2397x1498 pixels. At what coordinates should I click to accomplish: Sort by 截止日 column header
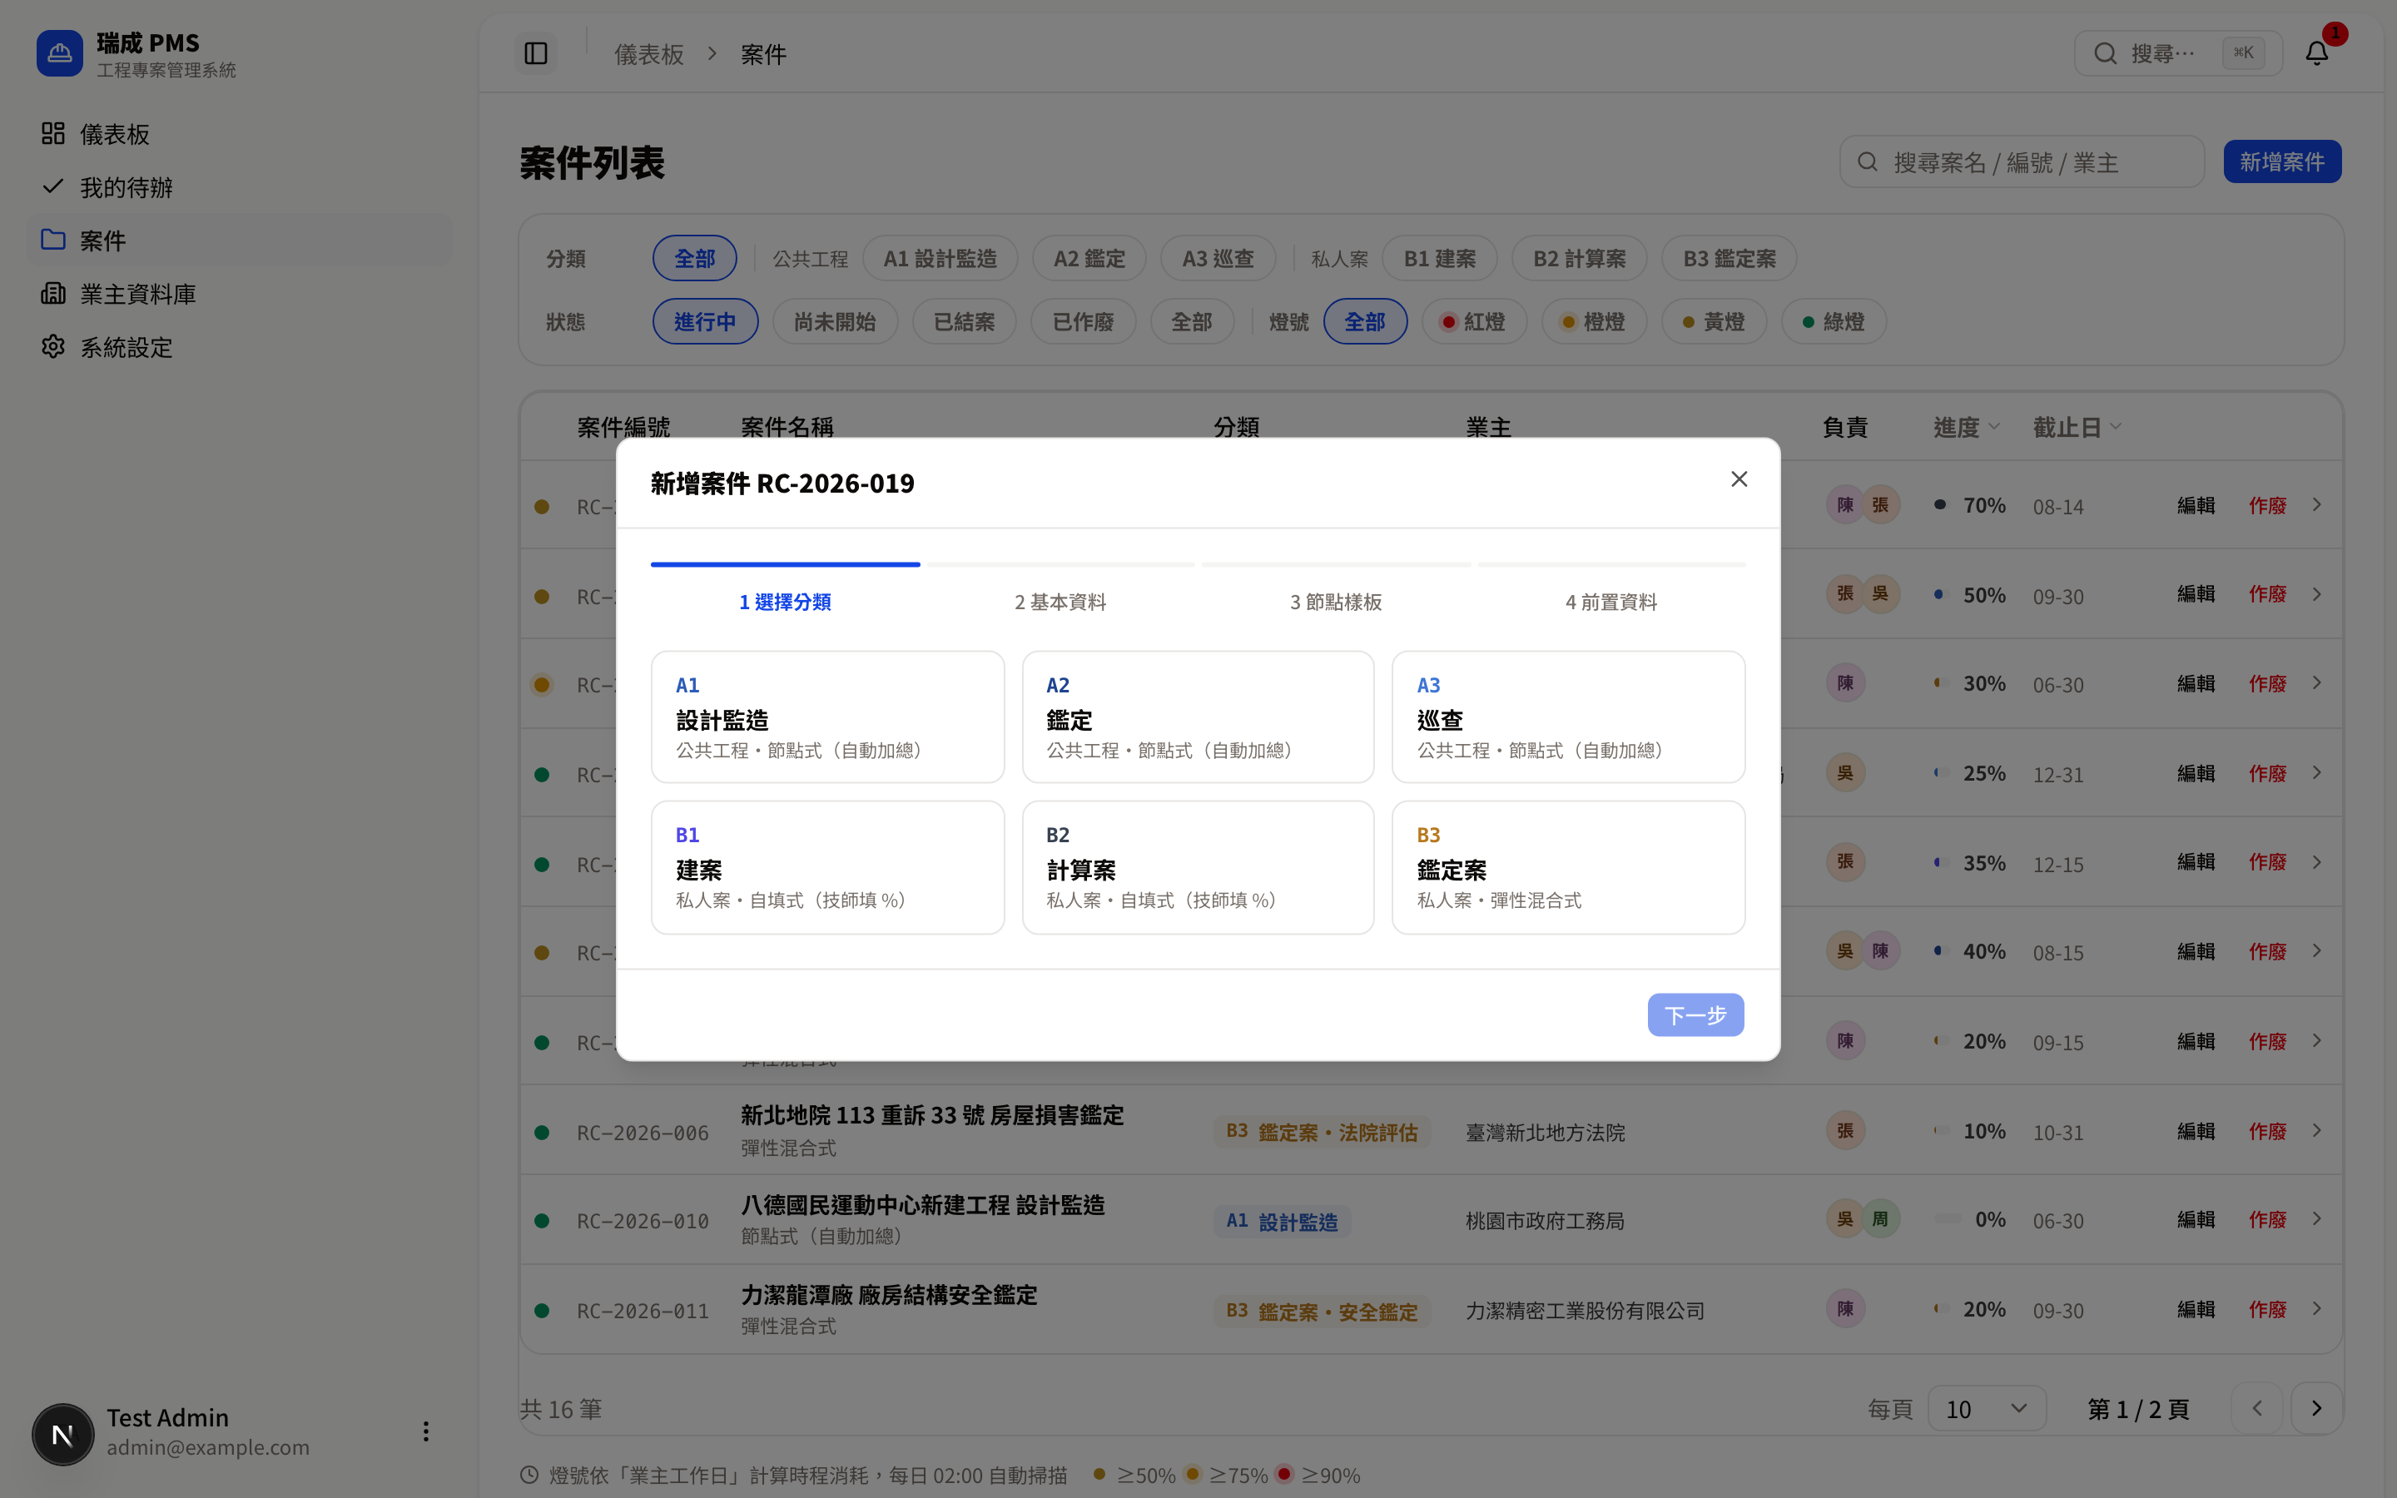pos(2077,427)
